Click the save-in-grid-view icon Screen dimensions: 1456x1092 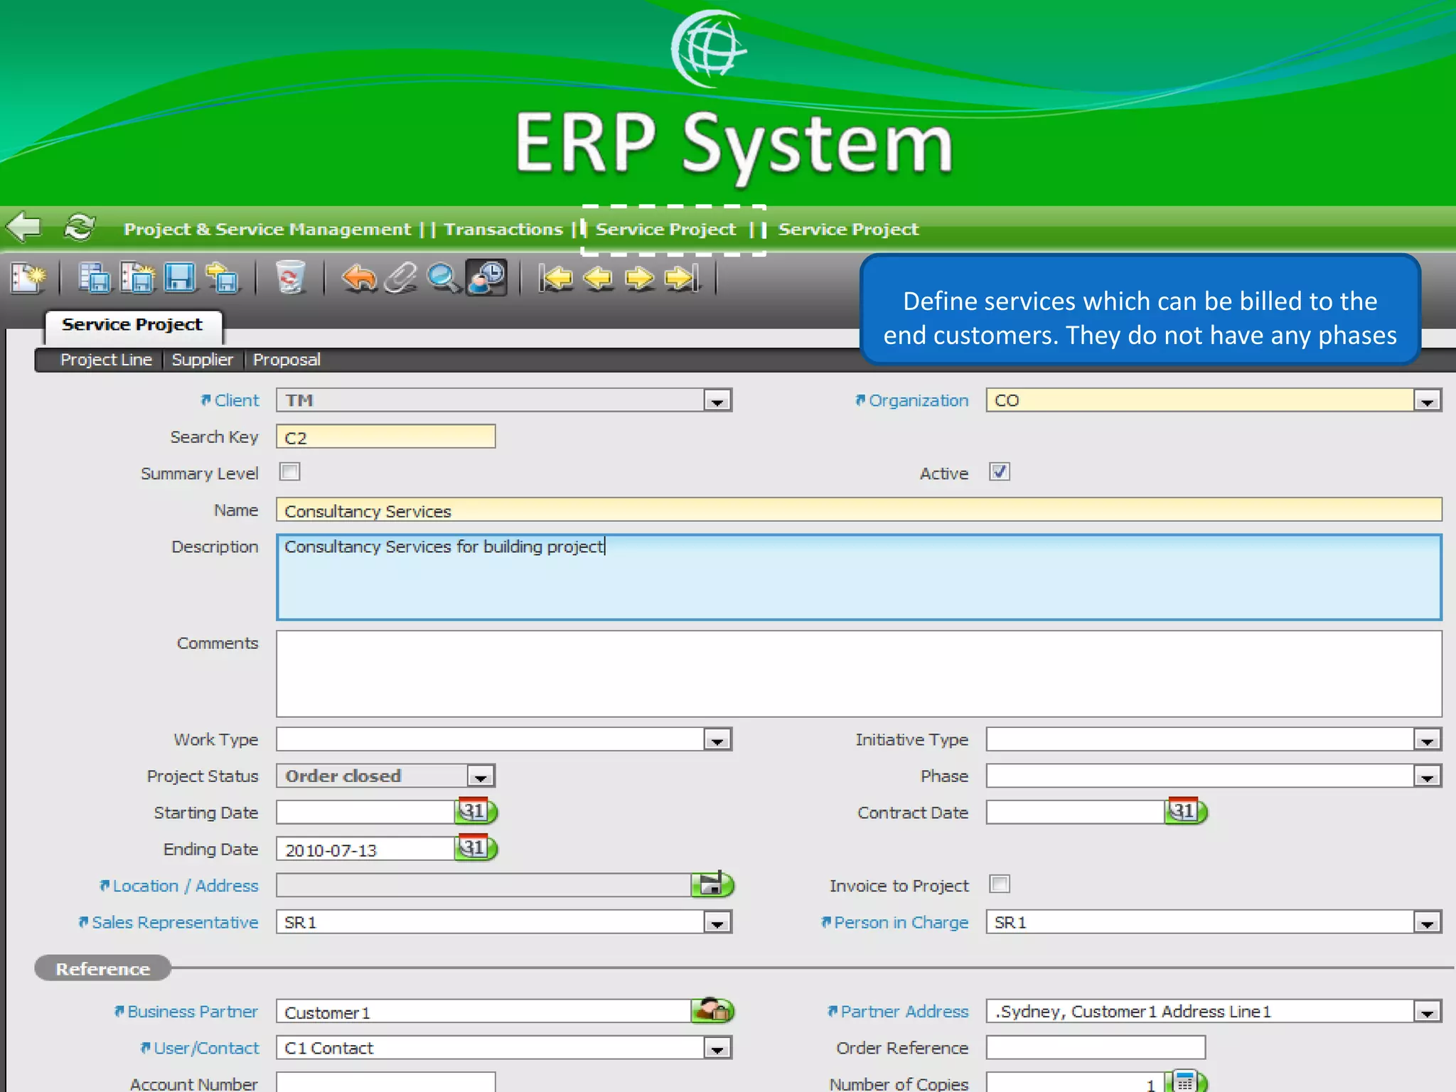pyautogui.click(x=95, y=278)
